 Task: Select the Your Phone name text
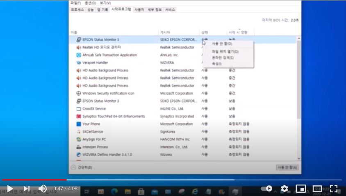[x=91, y=124]
